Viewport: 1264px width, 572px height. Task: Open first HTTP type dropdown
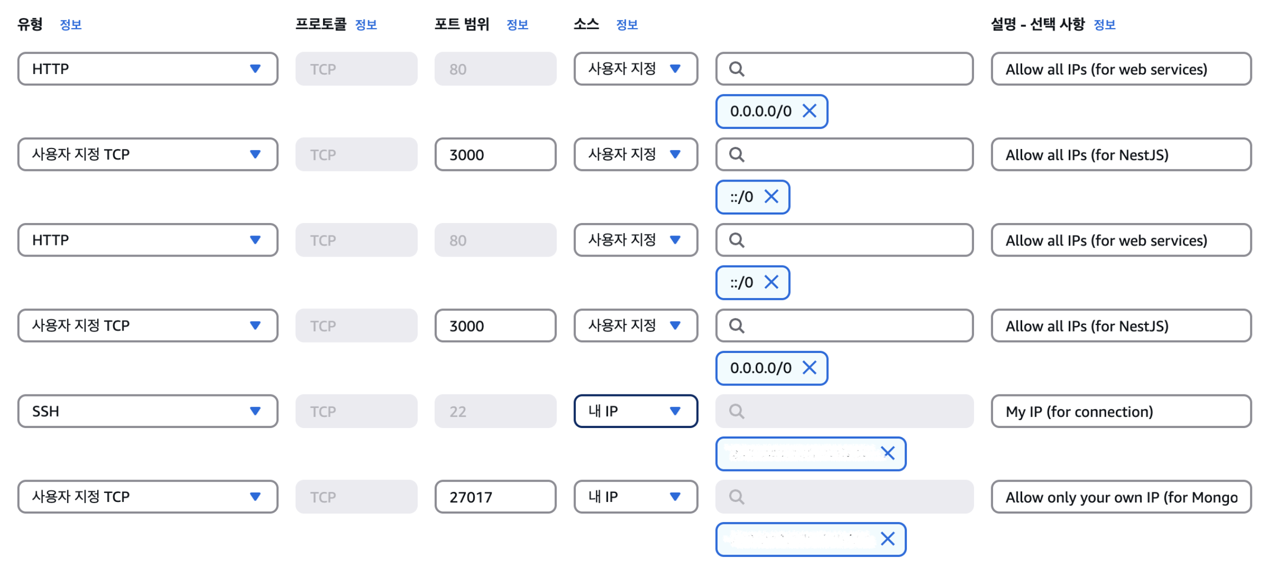[148, 69]
